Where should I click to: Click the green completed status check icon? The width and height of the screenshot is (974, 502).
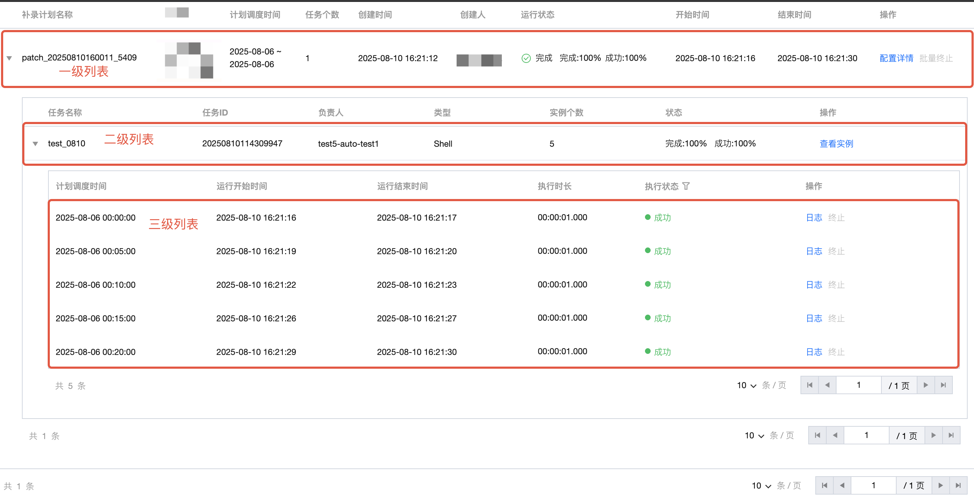coord(526,58)
